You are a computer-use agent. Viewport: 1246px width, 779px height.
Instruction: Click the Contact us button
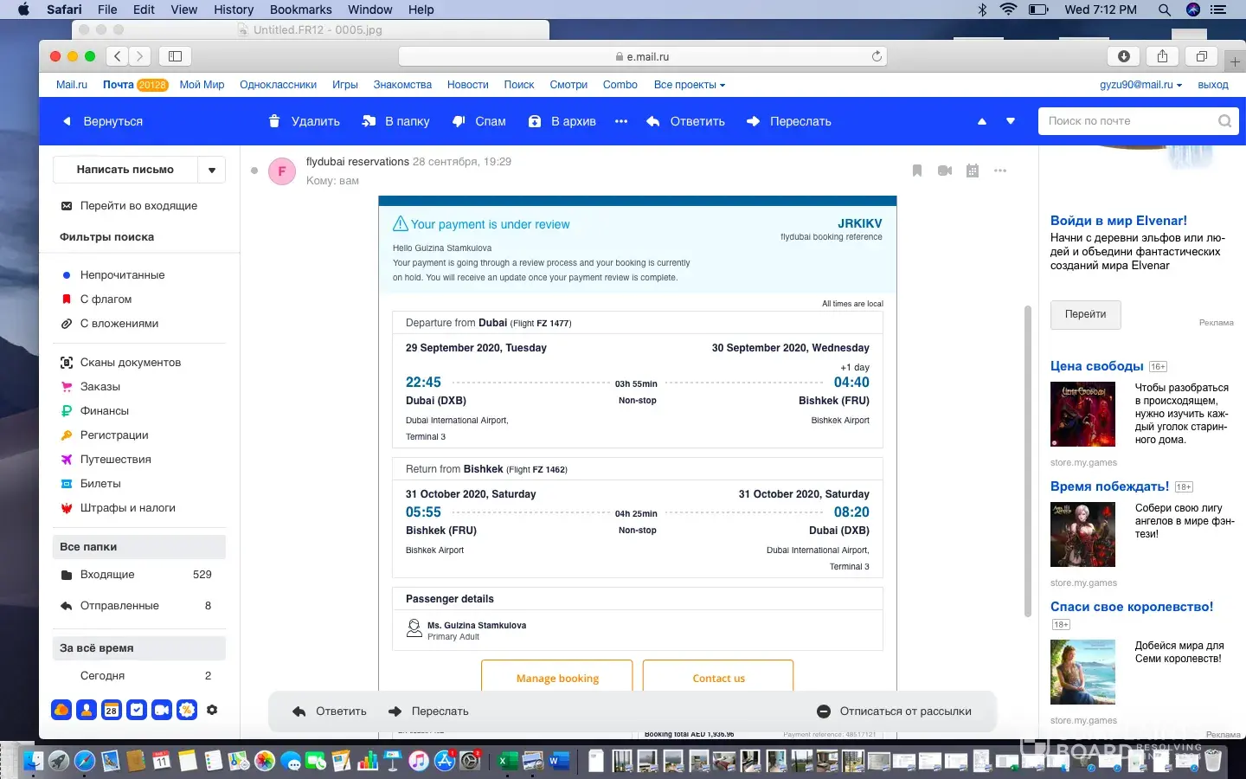pyautogui.click(x=718, y=678)
